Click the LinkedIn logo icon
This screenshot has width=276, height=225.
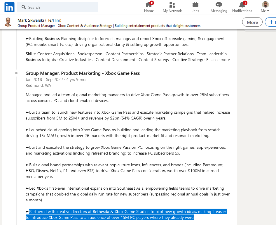coord(9,7)
